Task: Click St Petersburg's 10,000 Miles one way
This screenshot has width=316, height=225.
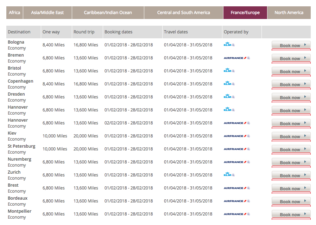Action: click(x=55, y=149)
